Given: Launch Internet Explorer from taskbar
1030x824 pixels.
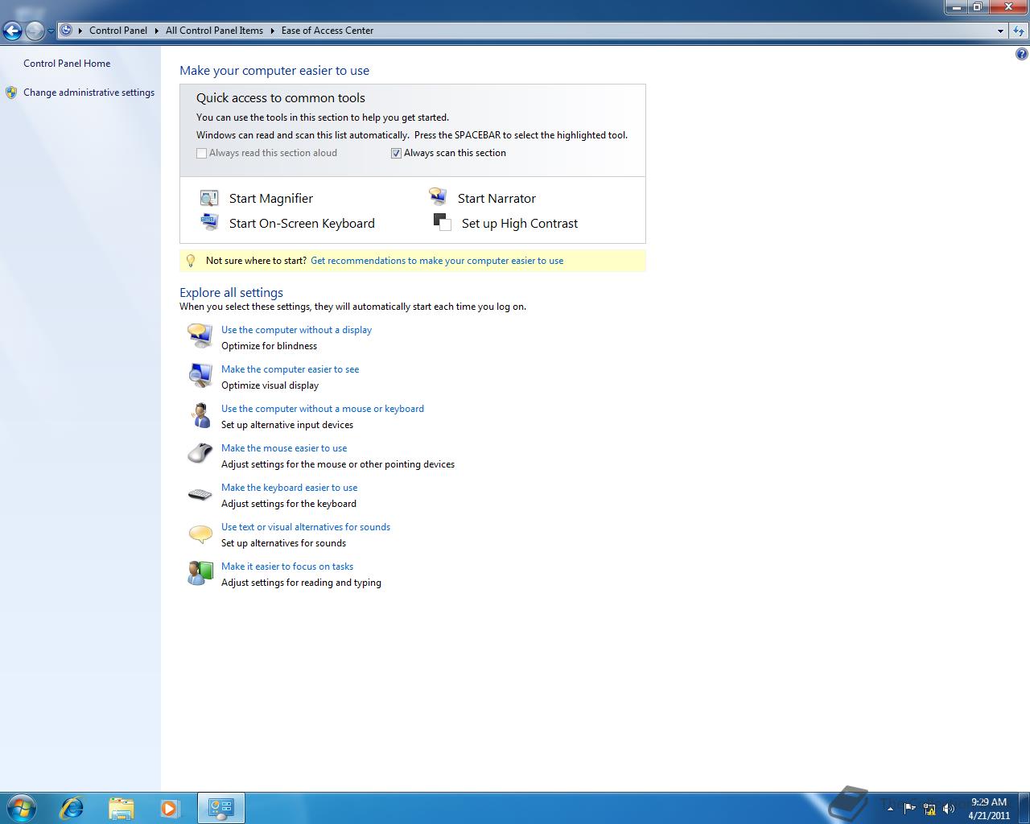Looking at the screenshot, I should point(72,808).
